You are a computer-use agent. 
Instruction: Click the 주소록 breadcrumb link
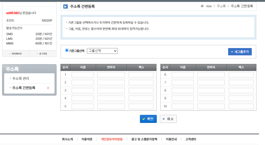point(221,6)
